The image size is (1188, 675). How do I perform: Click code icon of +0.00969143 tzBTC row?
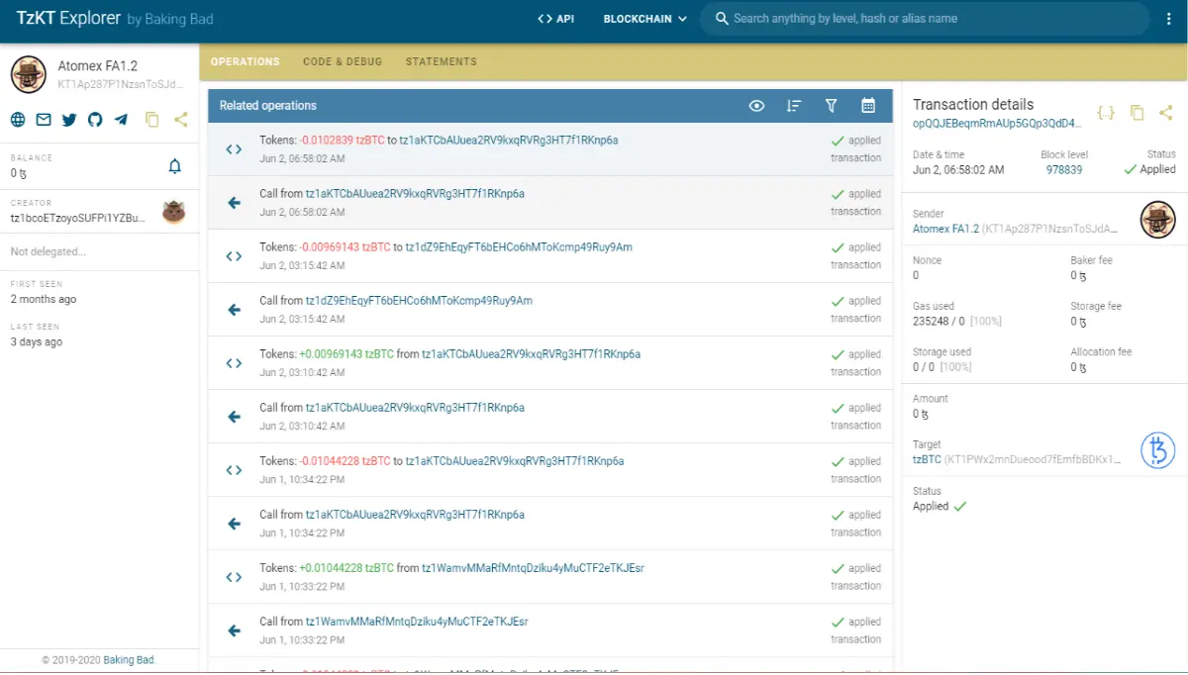pos(234,363)
